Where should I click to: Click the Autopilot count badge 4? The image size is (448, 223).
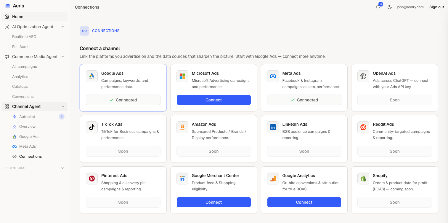(x=62, y=117)
